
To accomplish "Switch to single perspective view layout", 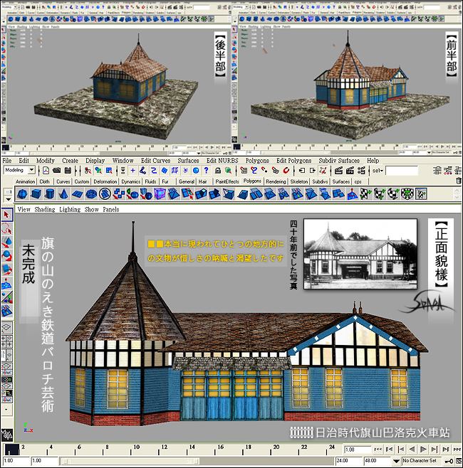I will pos(6,327).
